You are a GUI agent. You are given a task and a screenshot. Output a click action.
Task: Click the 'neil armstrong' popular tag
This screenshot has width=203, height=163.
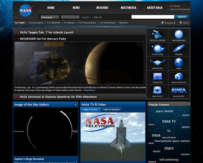tap(169, 160)
